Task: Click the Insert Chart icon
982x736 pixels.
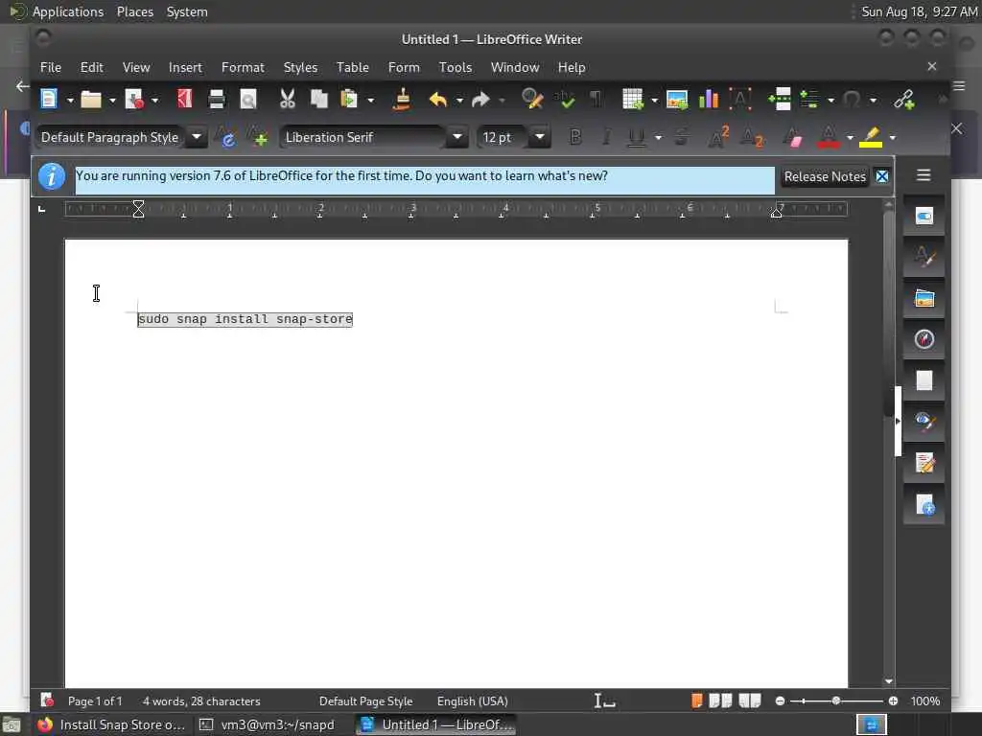Action: click(x=709, y=99)
